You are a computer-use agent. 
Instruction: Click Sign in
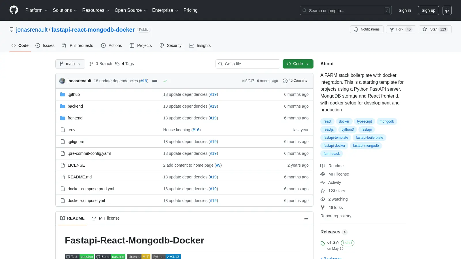pos(405,10)
